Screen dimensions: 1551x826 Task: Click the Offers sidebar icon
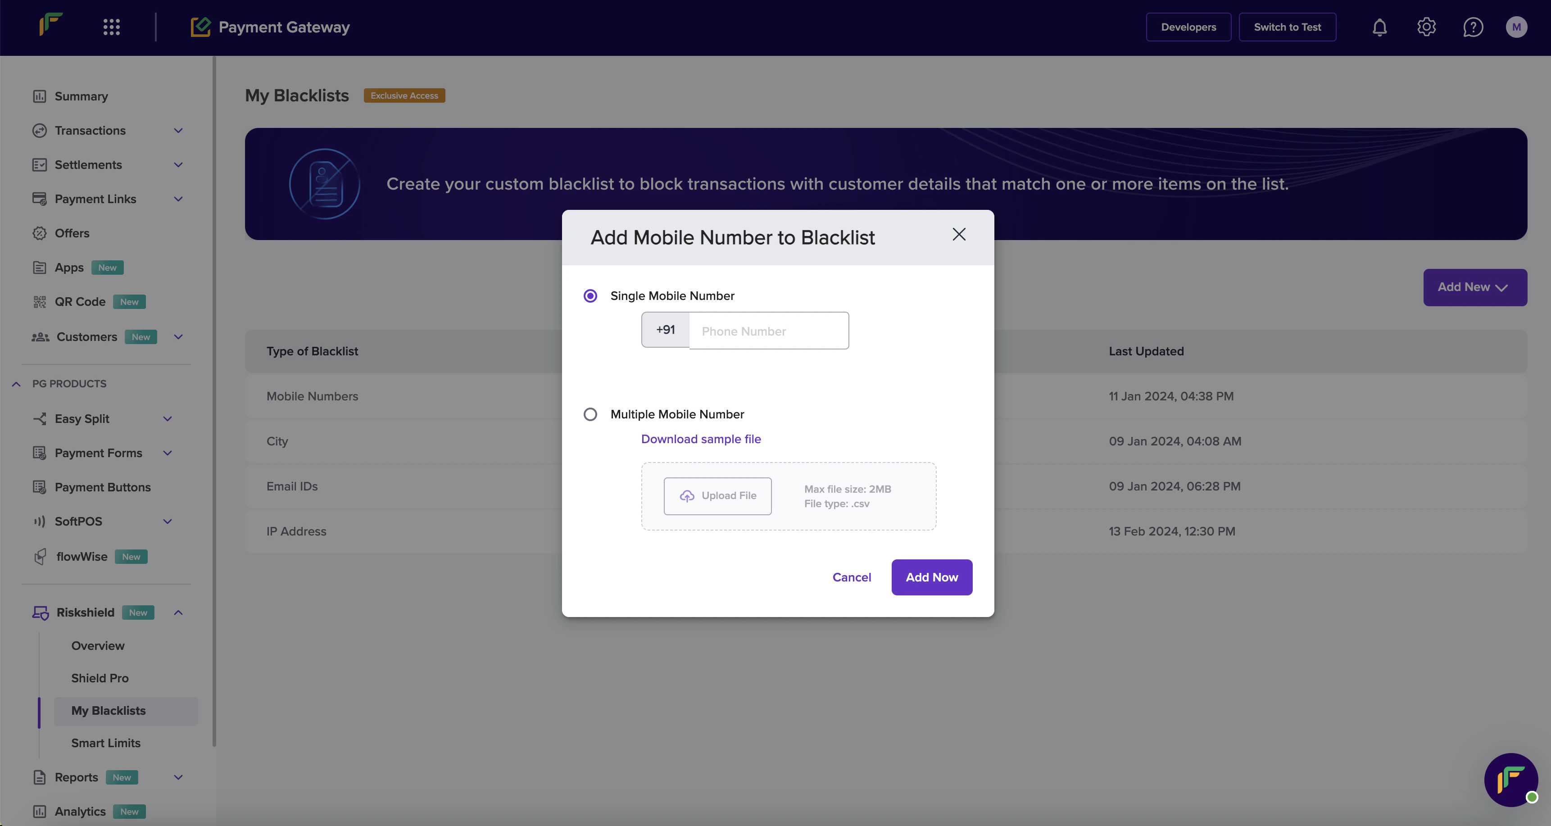pyautogui.click(x=40, y=233)
